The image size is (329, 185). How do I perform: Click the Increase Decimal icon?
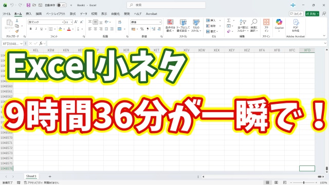click(x=153, y=29)
